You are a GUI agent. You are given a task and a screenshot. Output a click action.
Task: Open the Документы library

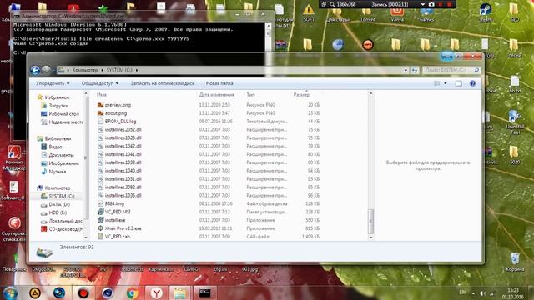(x=61, y=155)
